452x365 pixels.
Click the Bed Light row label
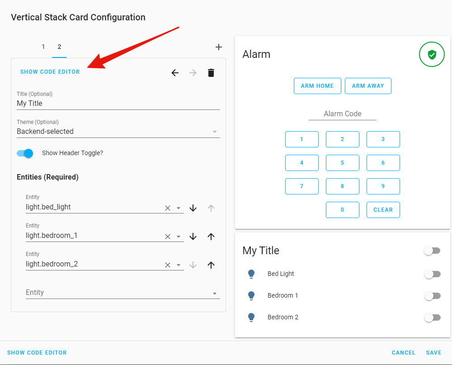(x=281, y=274)
